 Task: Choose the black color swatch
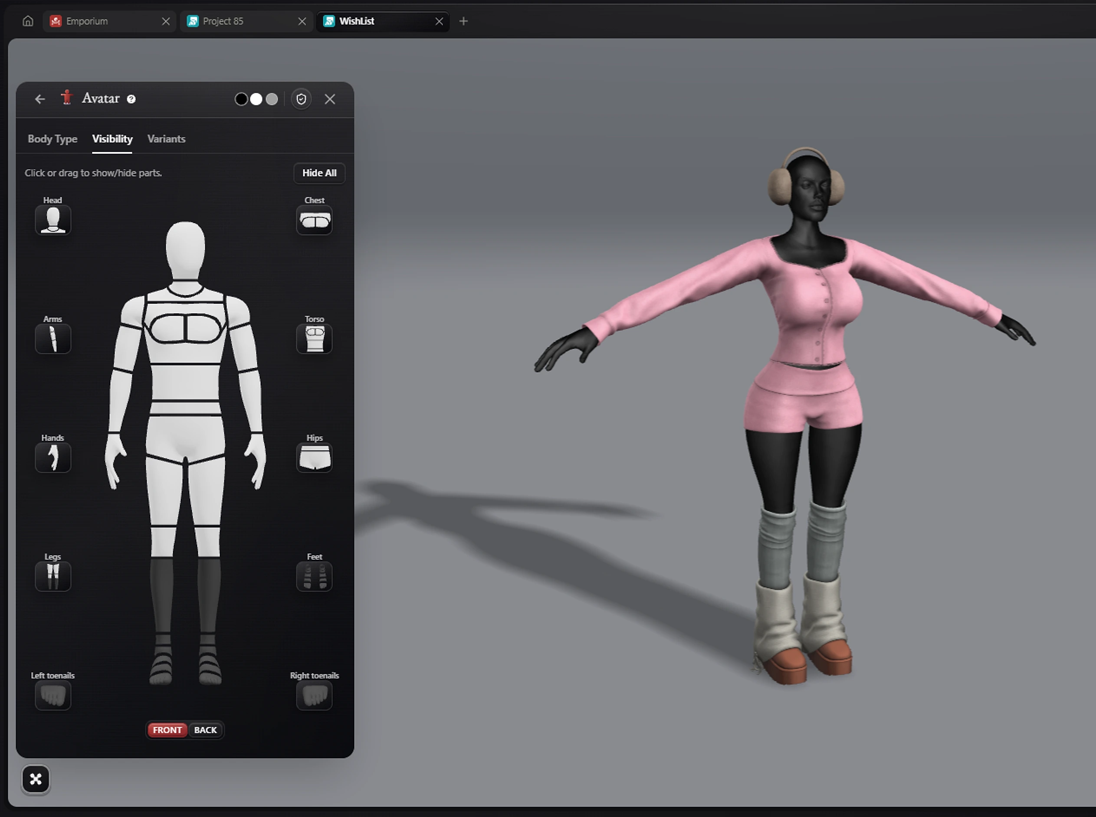pos(241,99)
